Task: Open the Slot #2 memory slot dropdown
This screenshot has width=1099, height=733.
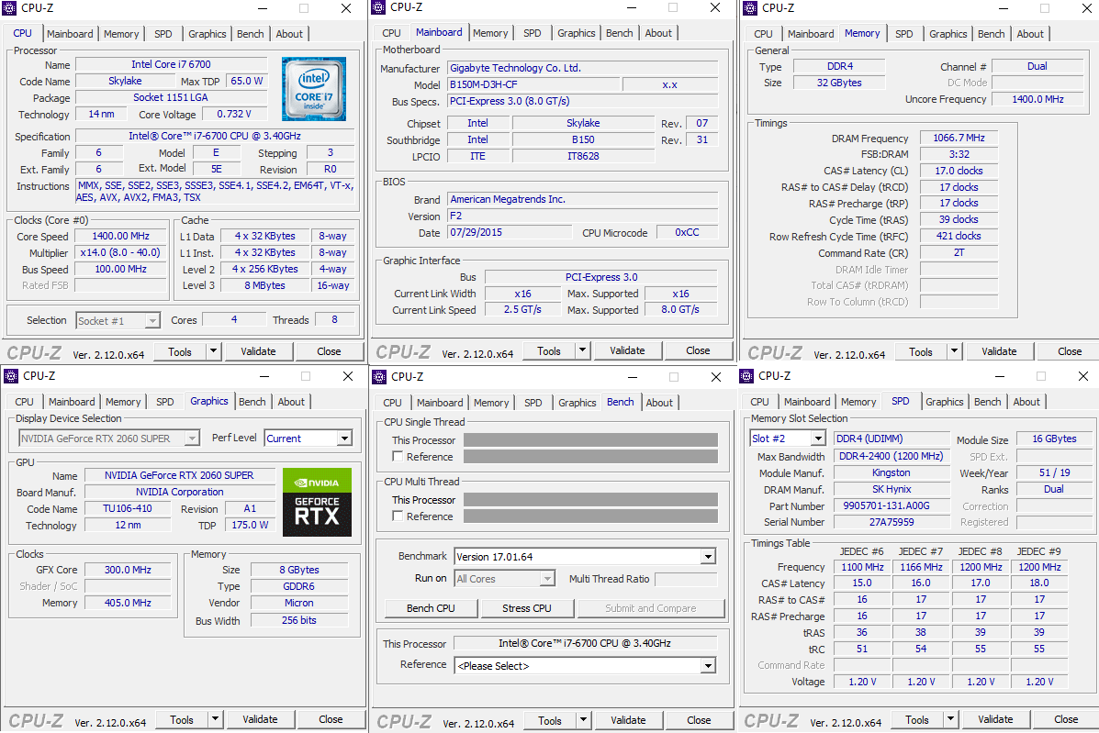Action: click(818, 439)
